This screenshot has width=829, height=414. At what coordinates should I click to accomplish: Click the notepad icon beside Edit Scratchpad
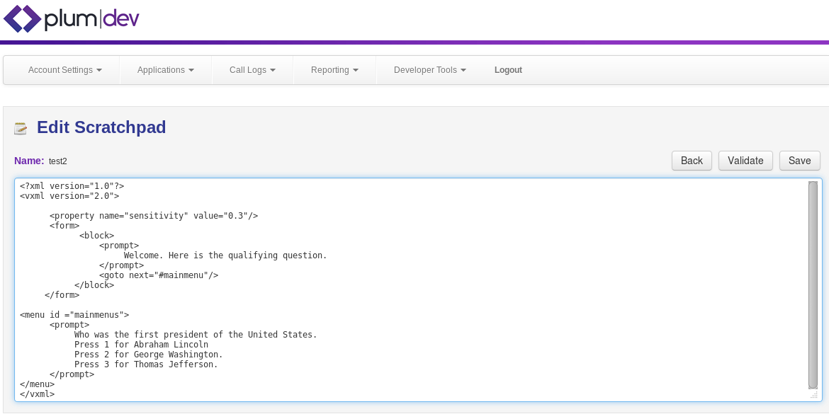21,128
